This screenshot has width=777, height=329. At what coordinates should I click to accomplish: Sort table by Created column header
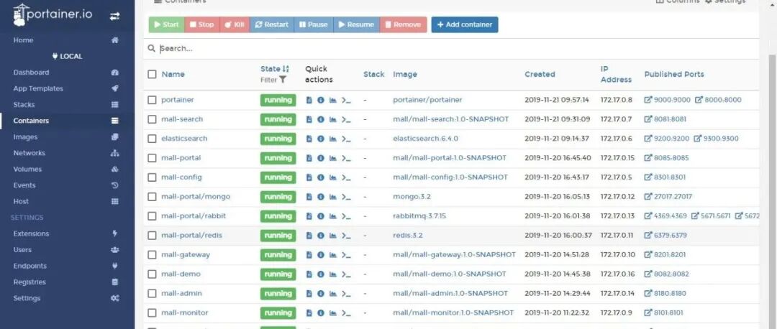coord(540,74)
